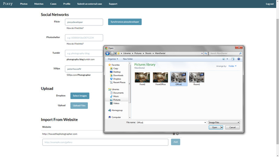
Task: Click the navigation pane scrollbar down arrow
Action: click(x=129, y=118)
